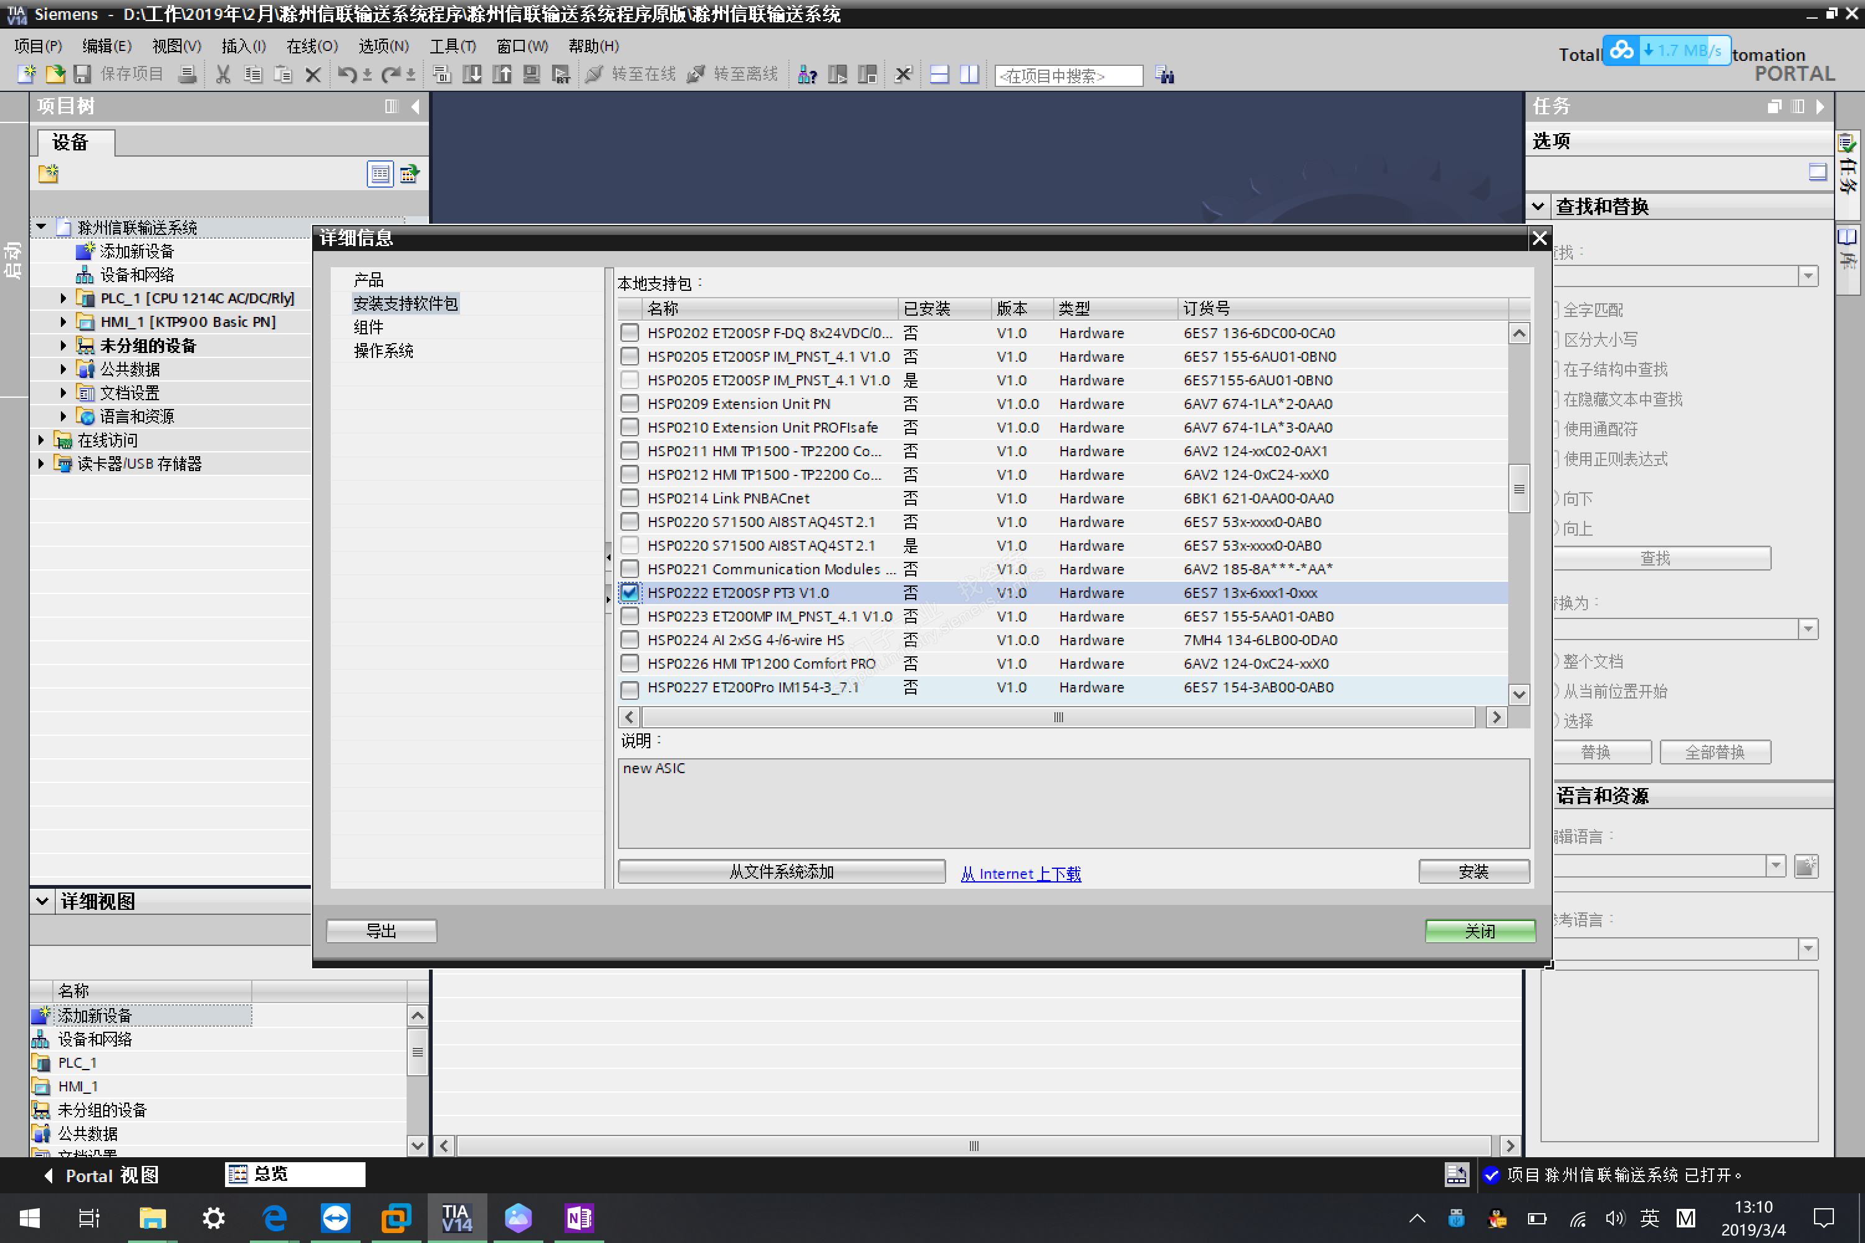Viewport: 1865px width, 1243px height.
Task: Click the Cut scissors toolbar icon
Action: 223,75
